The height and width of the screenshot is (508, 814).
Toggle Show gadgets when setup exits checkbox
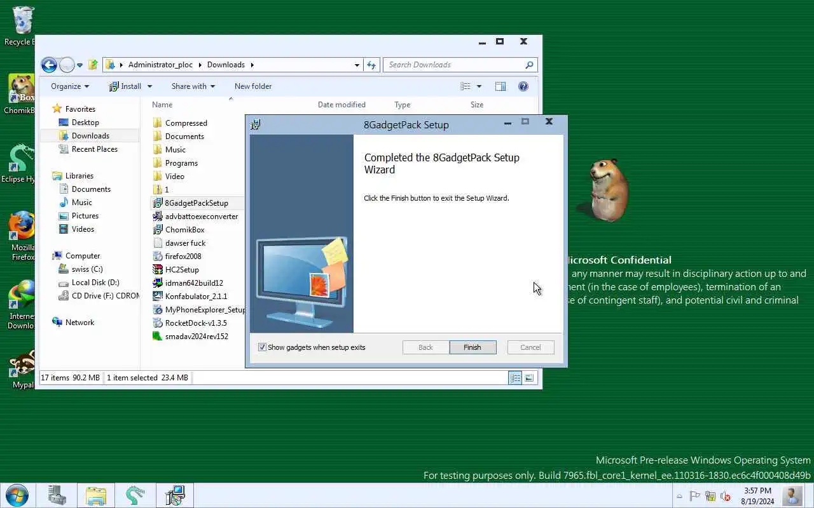pyautogui.click(x=262, y=347)
